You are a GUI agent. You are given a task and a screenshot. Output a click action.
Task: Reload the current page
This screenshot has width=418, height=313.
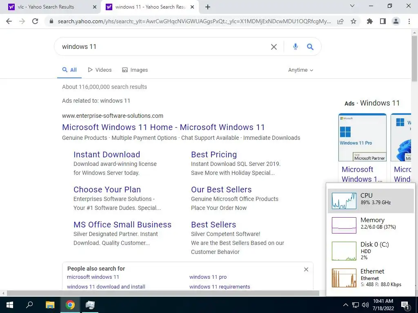pyautogui.click(x=35, y=21)
